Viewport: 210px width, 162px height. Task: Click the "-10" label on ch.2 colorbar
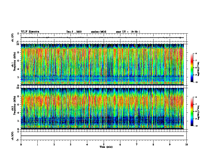196,126
